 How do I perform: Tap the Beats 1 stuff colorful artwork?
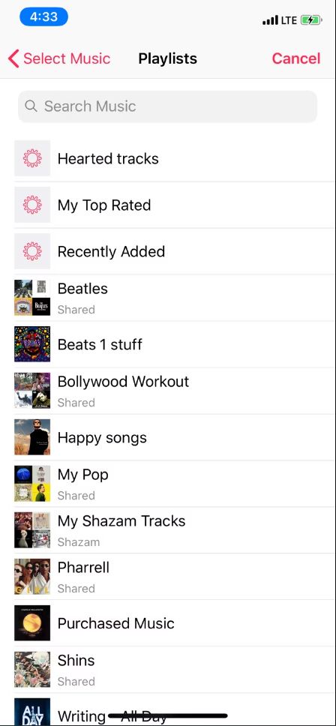tap(32, 344)
